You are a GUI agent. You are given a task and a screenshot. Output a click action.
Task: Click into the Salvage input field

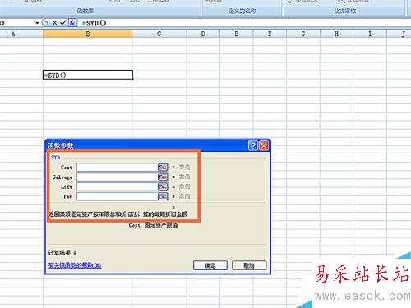coord(117,177)
